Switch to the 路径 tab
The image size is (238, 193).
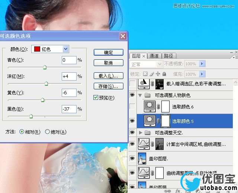[168, 56]
